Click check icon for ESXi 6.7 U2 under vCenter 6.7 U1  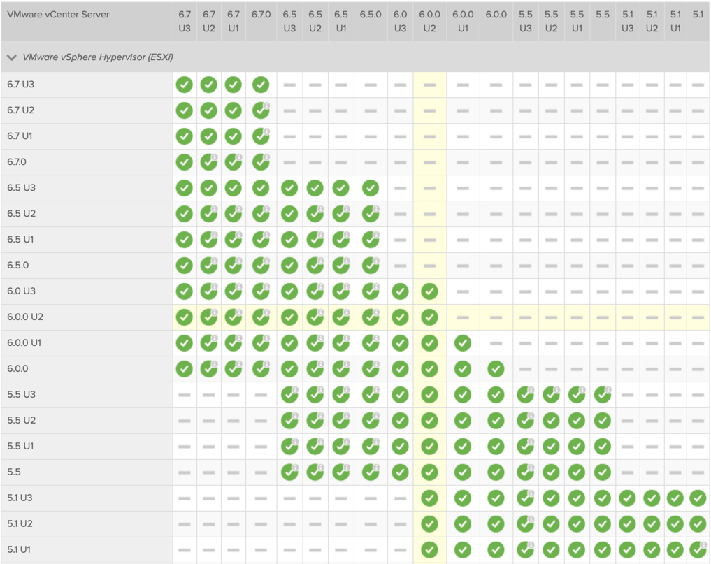234,110
